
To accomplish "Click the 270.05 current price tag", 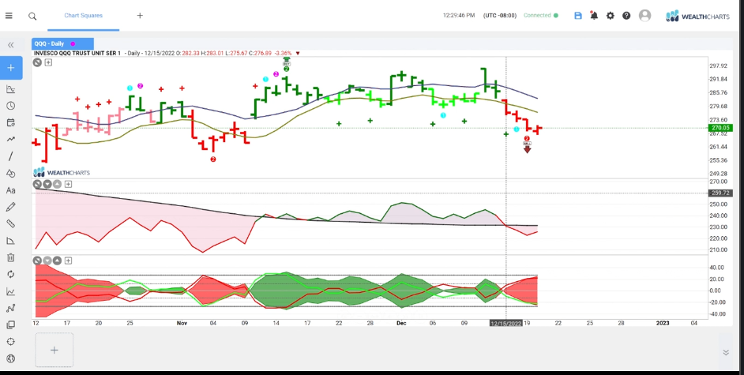I will click(x=720, y=128).
